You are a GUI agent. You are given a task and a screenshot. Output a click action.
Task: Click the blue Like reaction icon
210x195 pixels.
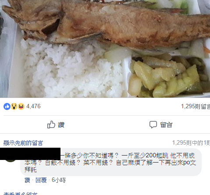click(x=7, y=106)
